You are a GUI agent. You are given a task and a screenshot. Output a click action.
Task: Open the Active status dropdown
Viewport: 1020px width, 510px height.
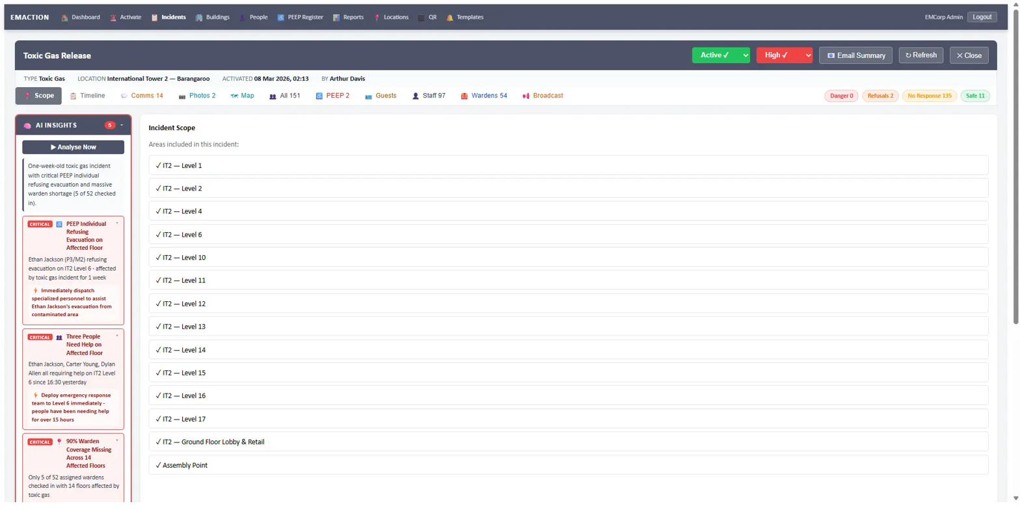tap(721, 55)
